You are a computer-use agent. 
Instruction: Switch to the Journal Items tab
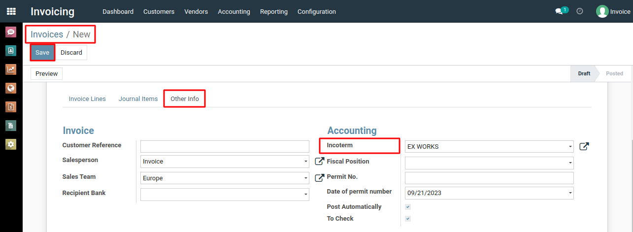pos(138,99)
